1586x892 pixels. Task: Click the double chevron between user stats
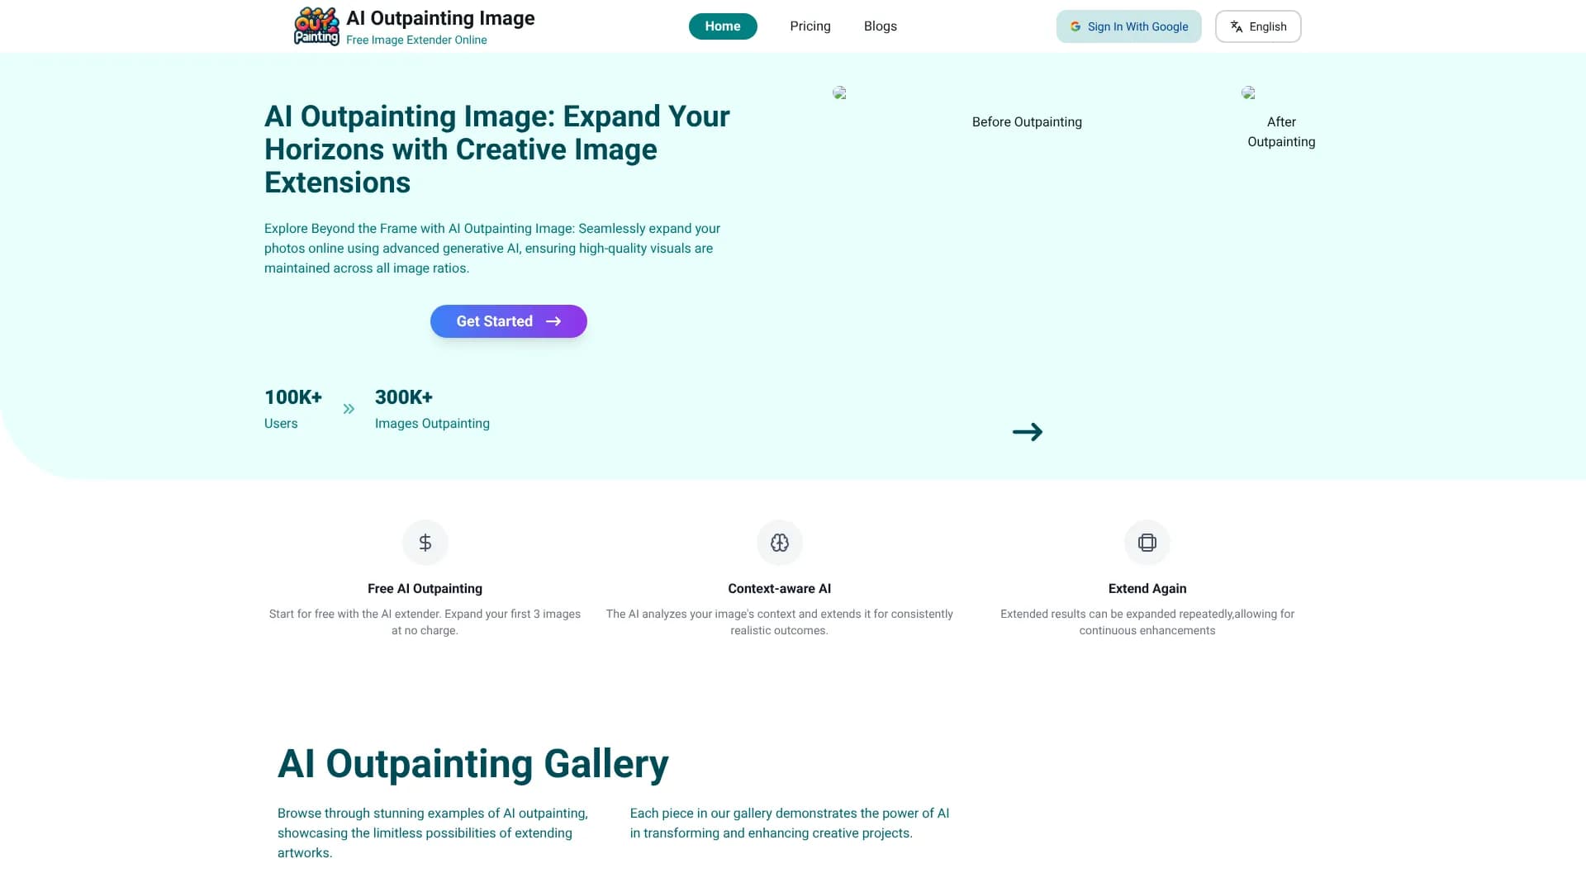(349, 408)
